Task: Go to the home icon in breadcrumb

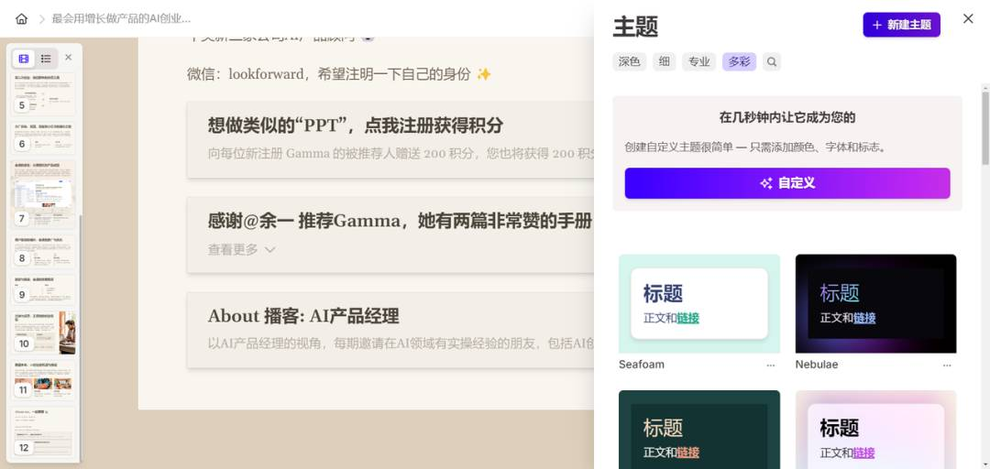Action: pos(21,19)
